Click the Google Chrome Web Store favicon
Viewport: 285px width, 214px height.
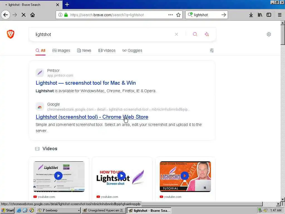(x=40, y=107)
